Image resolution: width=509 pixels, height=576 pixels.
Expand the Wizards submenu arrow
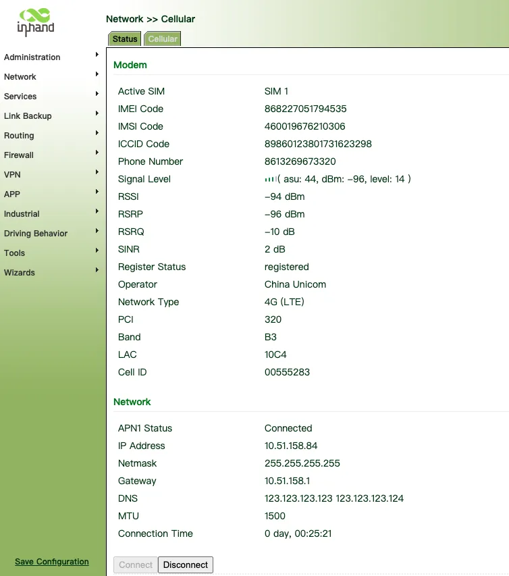pyautogui.click(x=97, y=270)
